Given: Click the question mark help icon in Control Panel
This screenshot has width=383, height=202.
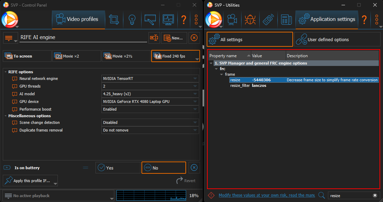Looking at the screenshot, I should click(184, 19).
